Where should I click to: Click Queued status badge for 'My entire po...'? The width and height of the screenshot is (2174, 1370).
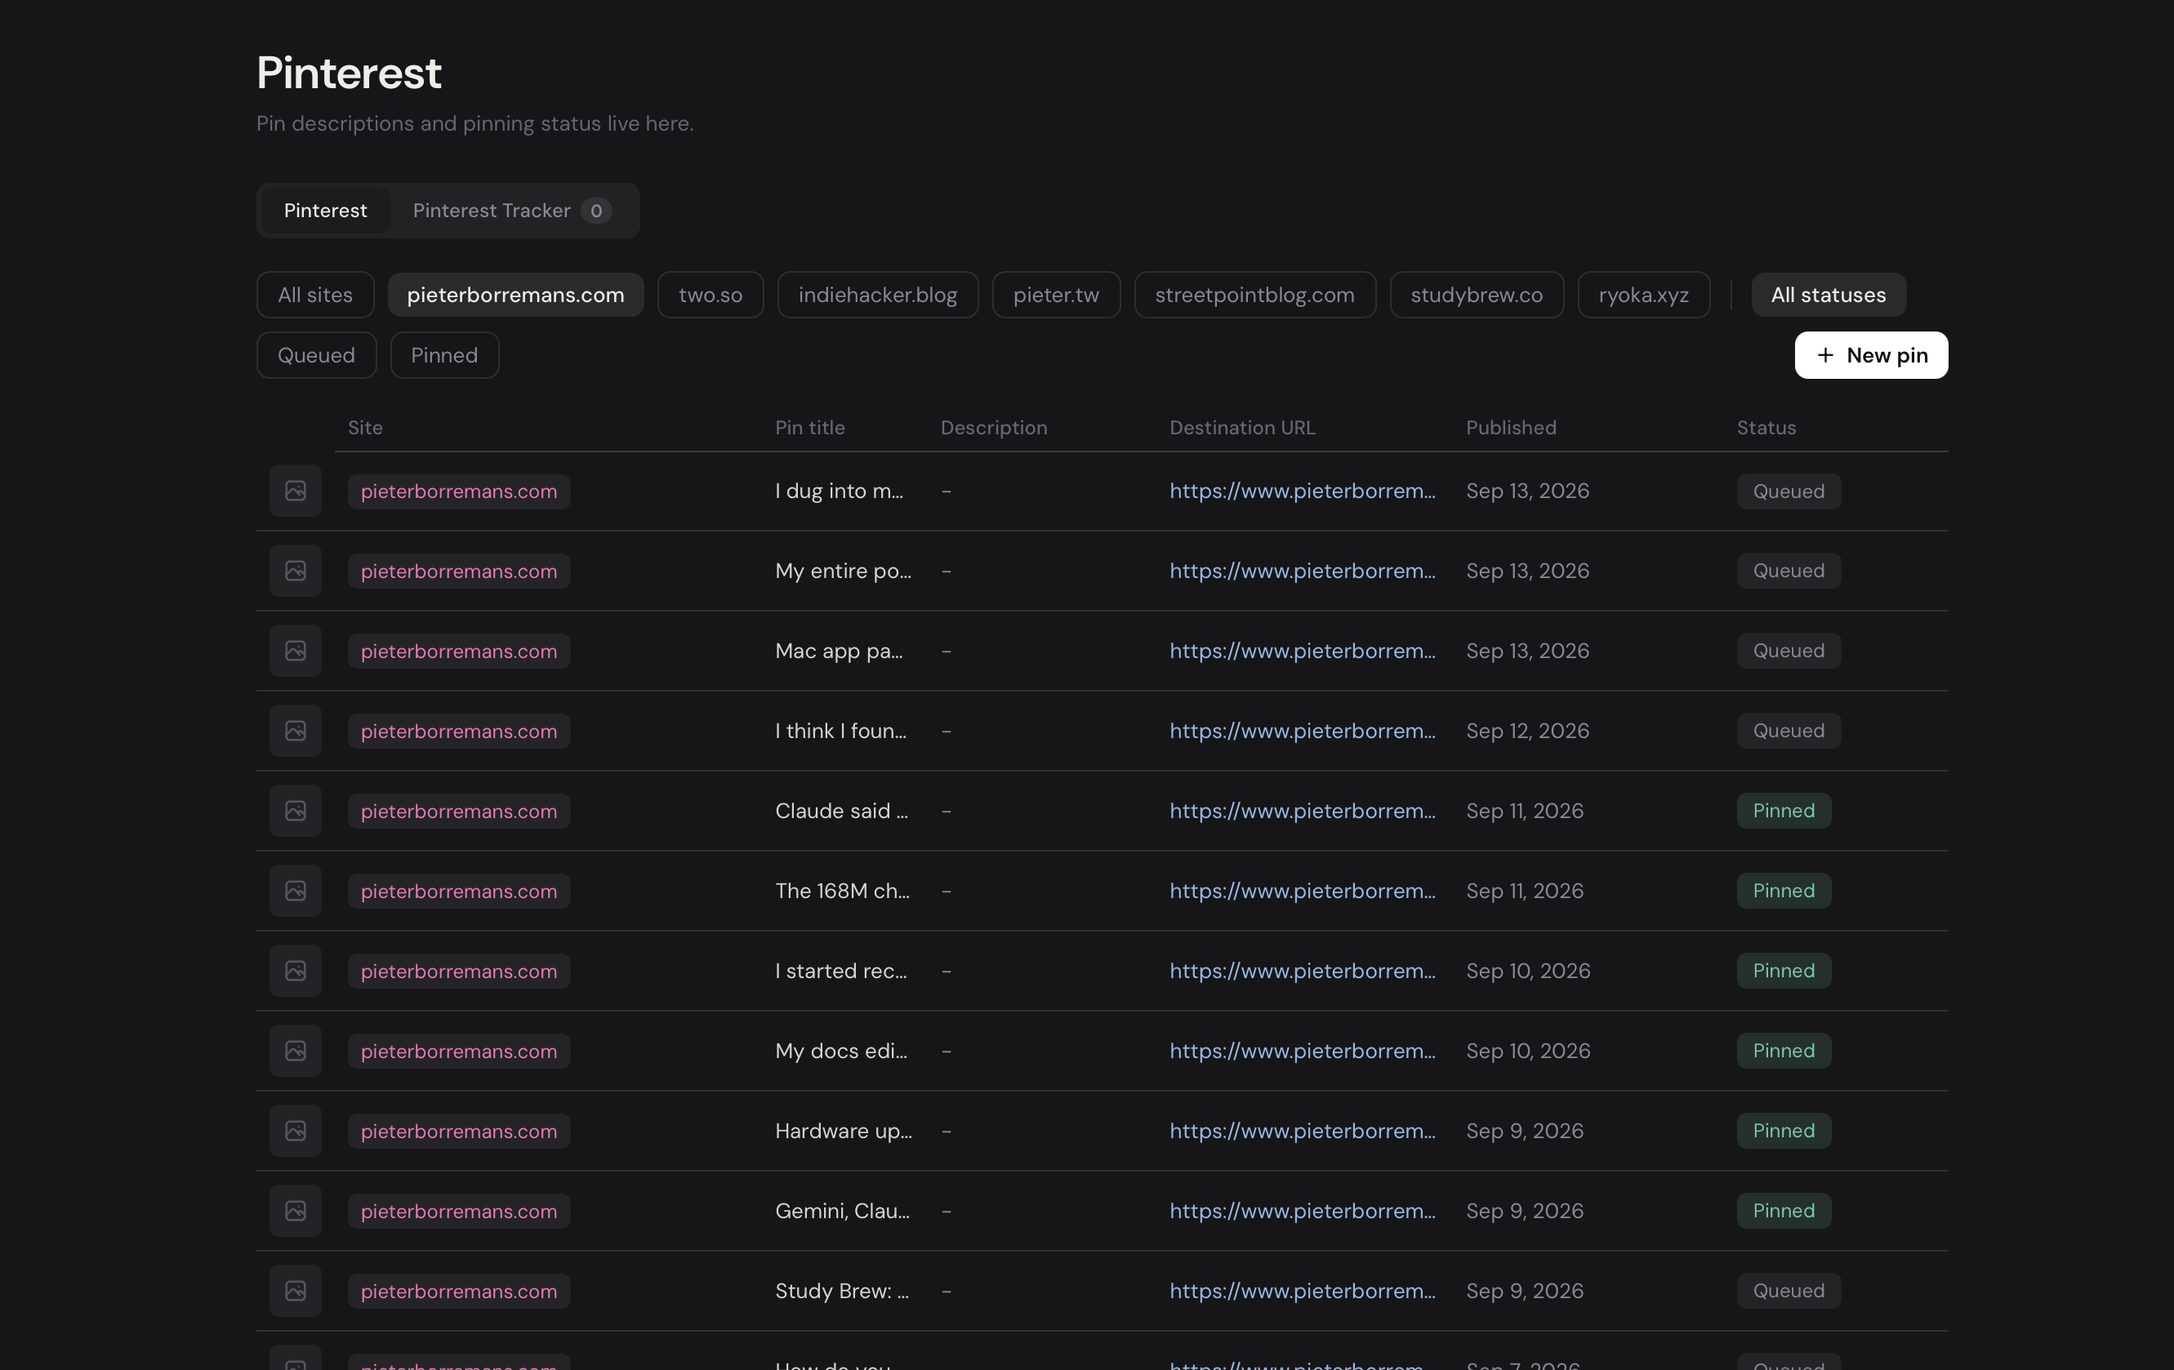coord(1789,572)
